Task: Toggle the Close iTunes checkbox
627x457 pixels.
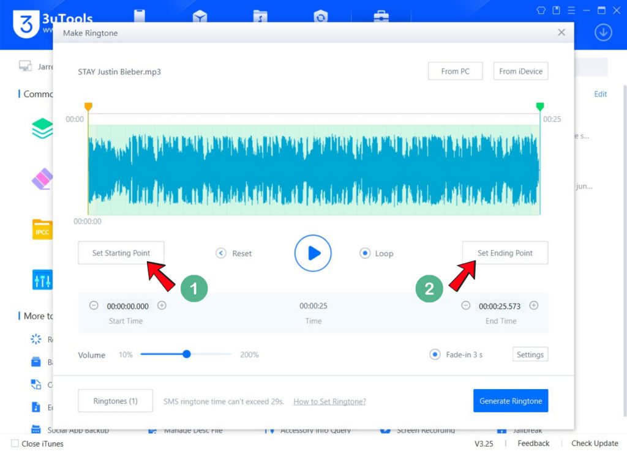Action: tap(15, 444)
